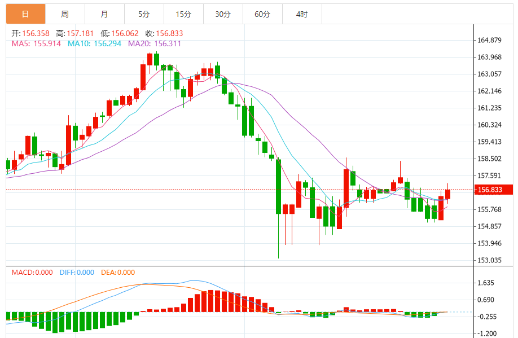Click the 154.857 price axis label
518x338 pixels.
[x=490, y=226]
